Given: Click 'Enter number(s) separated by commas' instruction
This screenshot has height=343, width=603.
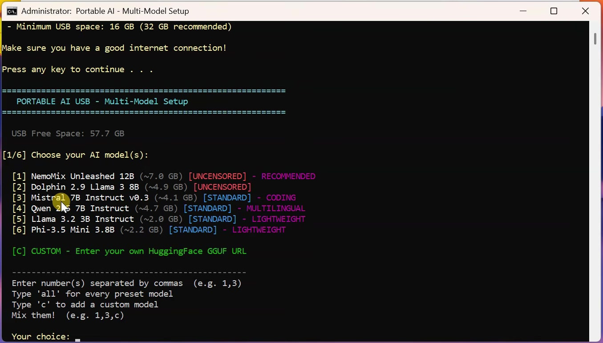Looking at the screenshot, I should [x=127, y=283].
